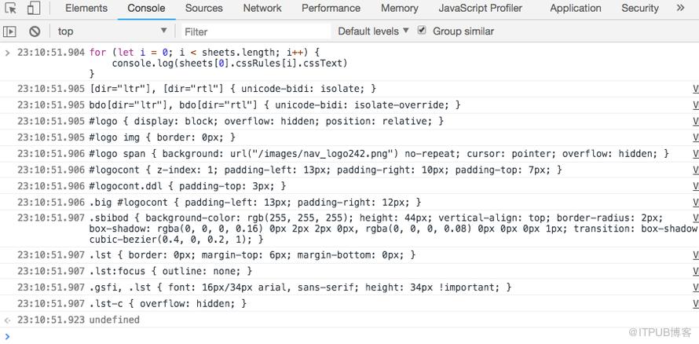Screen dimensions: 699x344
Task: Open the Security tab
Action: click(x=640, y=9)
